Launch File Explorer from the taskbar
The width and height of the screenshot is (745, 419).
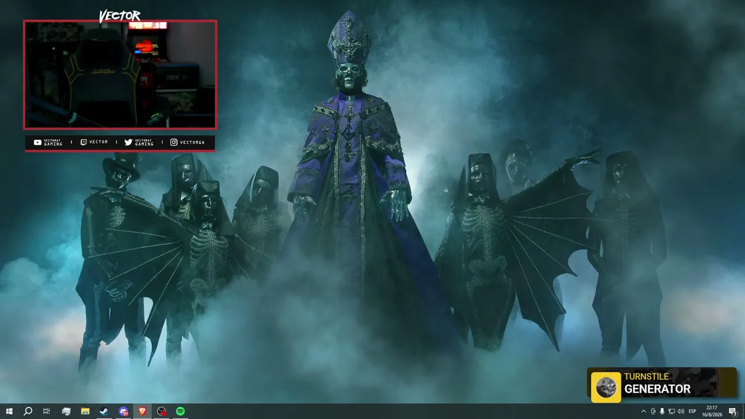tap(85, 411)
